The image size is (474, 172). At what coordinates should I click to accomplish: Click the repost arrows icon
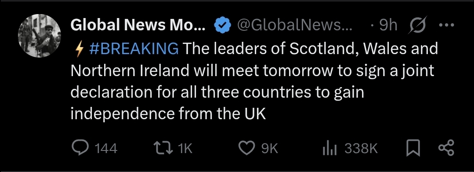pos(163,148)
